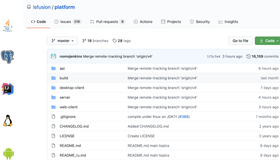Screen dimensions: 280x160
Task: Open the CHANGELOG.md file
Action: [74, 126]
